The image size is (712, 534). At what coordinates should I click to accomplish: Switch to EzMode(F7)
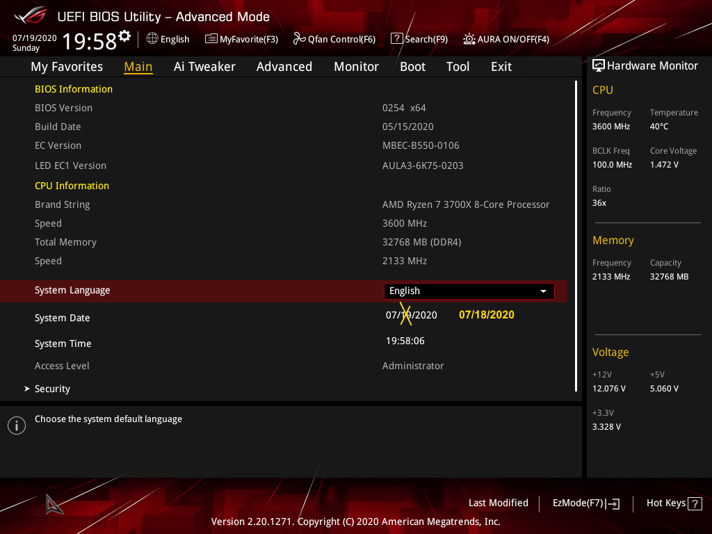[x=585, y=503]
